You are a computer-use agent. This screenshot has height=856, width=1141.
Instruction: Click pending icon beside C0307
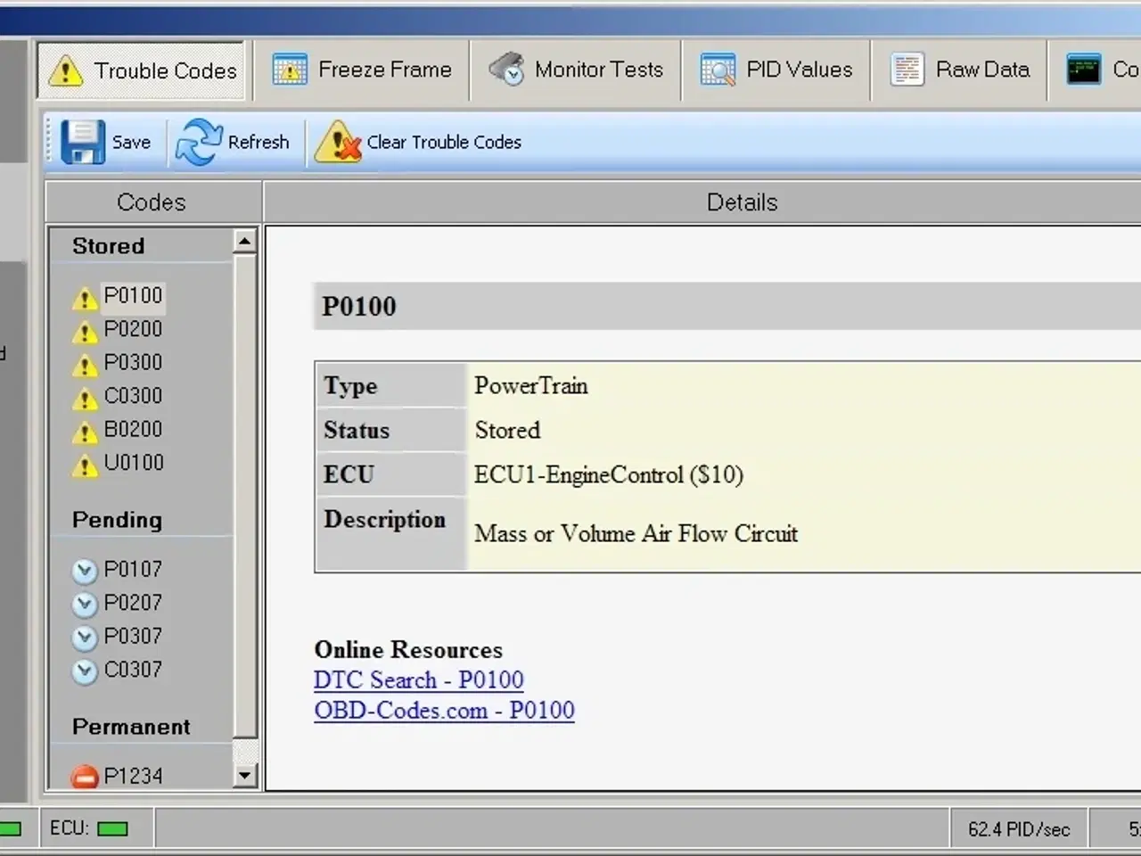[85, 671]
